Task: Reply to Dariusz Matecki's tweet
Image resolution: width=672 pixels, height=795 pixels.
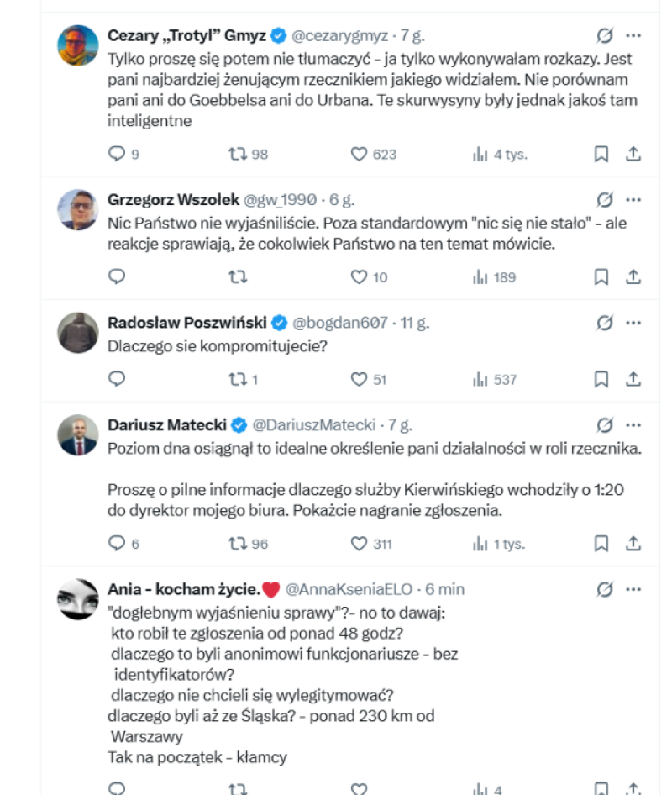Action: coord(117,543)
